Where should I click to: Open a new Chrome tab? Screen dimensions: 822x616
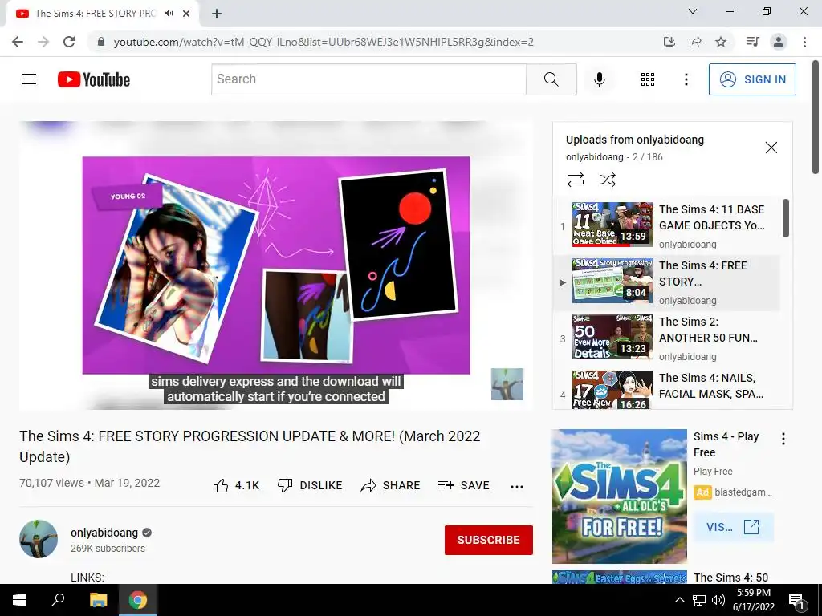[x=217, y=14]
